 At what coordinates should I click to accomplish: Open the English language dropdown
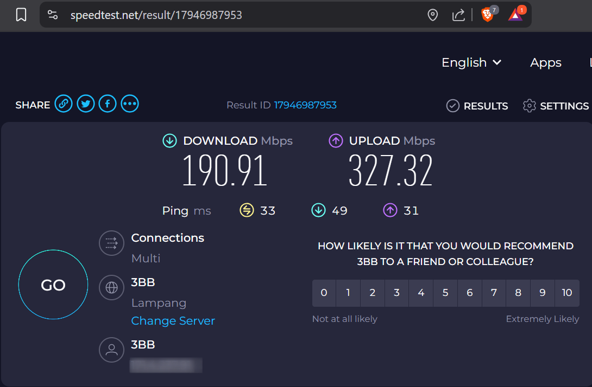coord(471,62)
